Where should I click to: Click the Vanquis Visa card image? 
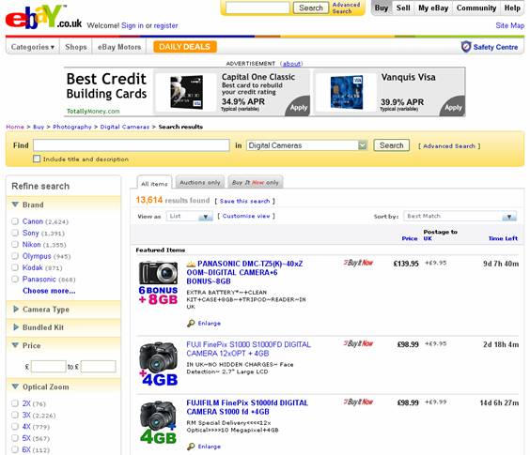[x=347, y=92]
